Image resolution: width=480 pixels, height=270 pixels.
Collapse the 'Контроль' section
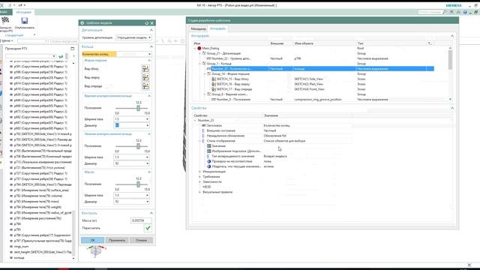click(151, 213)
